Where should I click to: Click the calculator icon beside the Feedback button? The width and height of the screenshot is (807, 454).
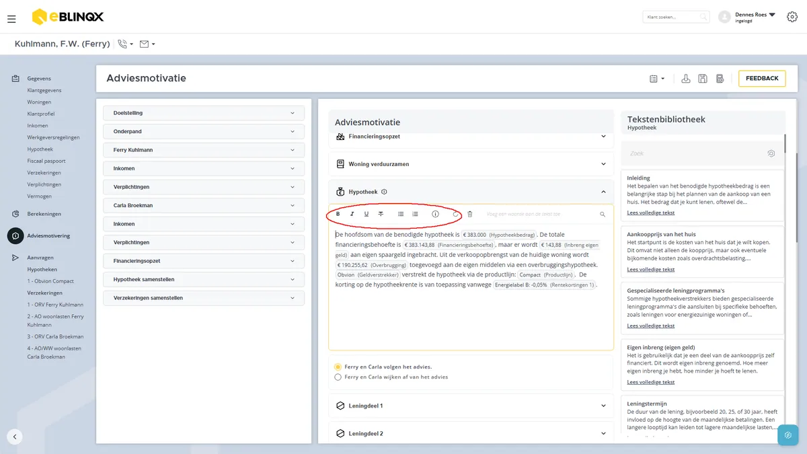[x=720, y=79]
